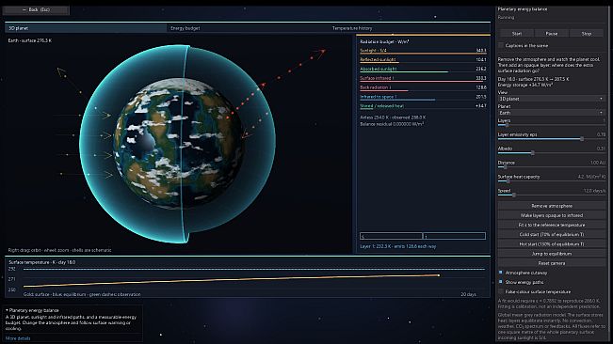Click the Start simulation button
The width and height of the screenshot is (613, 344).
click(x=516, y=34)
